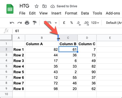Screen dimensions: 122x98
Task: Select the 'Row 3' label cell
Action: click(x=19, y=61)
